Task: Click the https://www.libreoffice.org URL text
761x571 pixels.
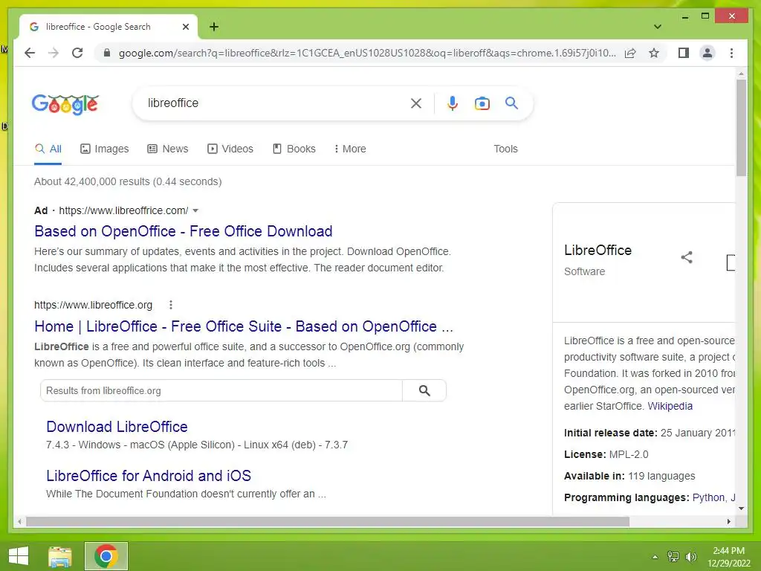Action: [x=93, y=305]
